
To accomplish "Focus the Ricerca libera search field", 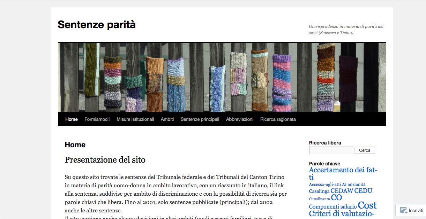I will pyautogui.click(x=331, y=150).
